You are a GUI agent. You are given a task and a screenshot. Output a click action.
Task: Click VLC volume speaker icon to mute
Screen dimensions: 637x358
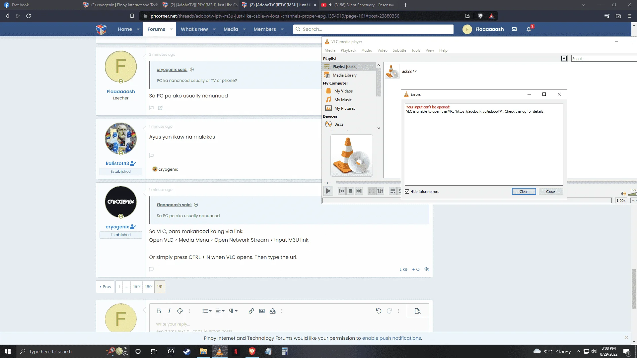pos(623,194)
